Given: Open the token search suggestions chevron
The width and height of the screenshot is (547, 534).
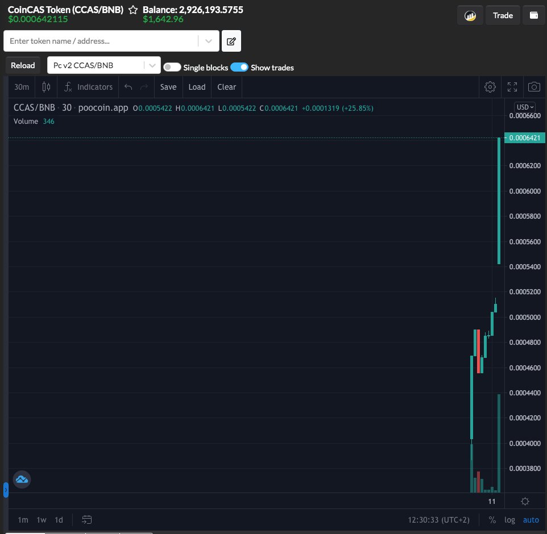Looking at the screenshot, I should [x=208, y=41].
